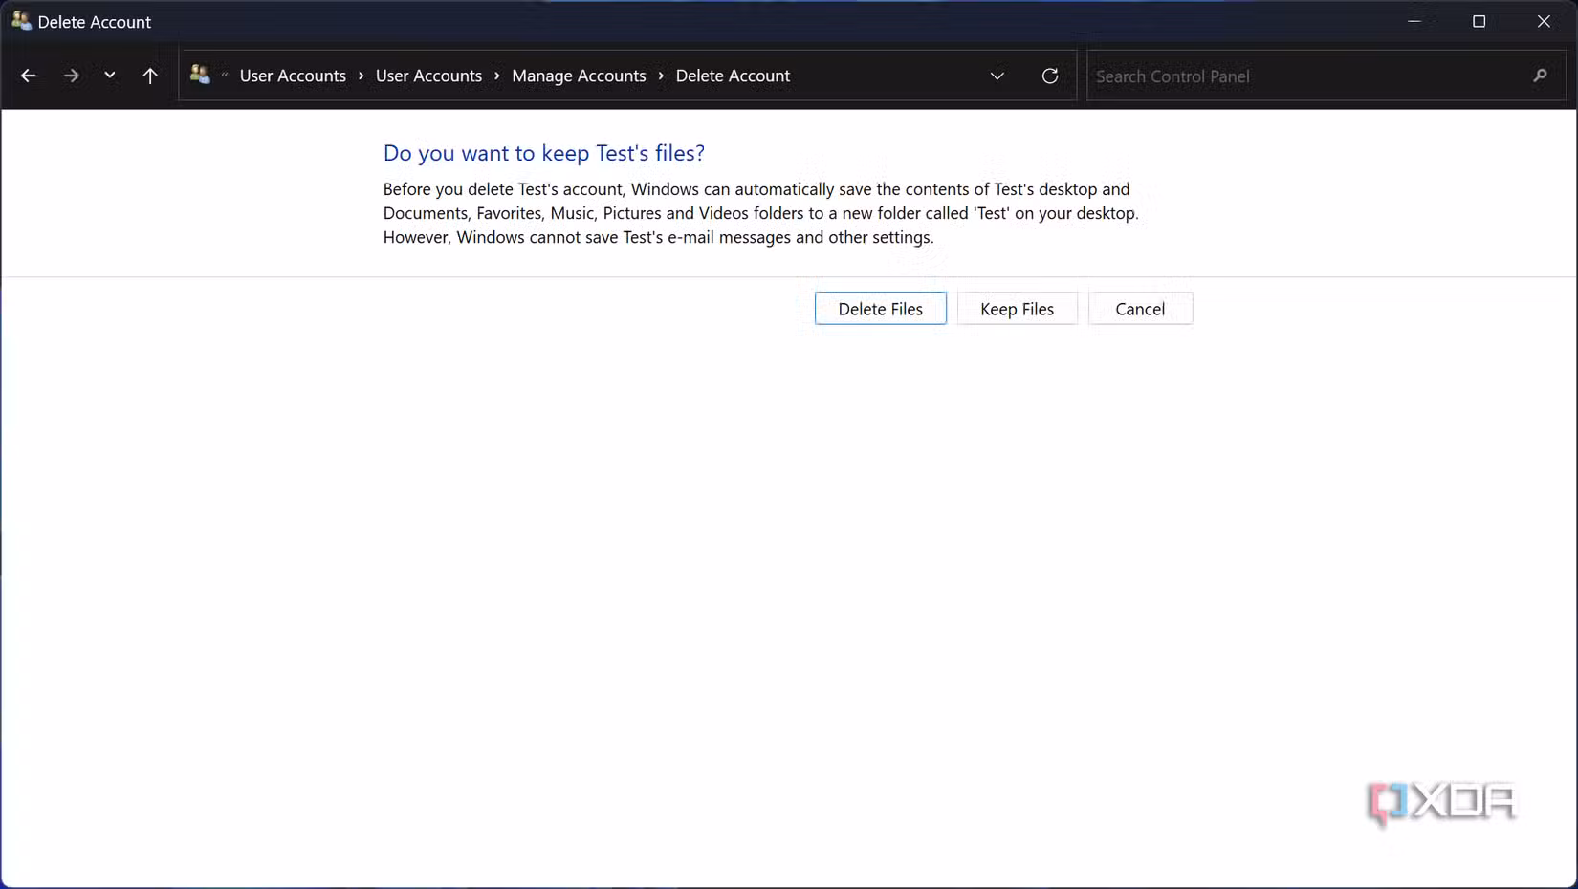Select the Delete Account breadcrumb
The width and height of the screenshot is (1578, 889).
[733, 76]
